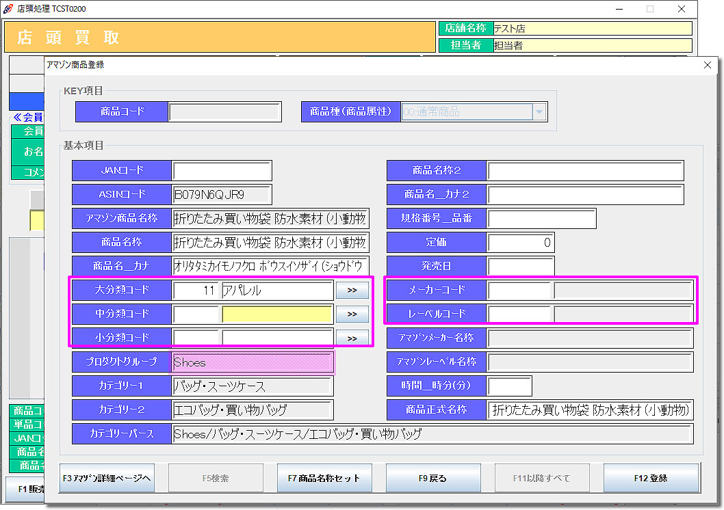Click the pink プロダクトグループ Shoes field

[x=253, y=362]
